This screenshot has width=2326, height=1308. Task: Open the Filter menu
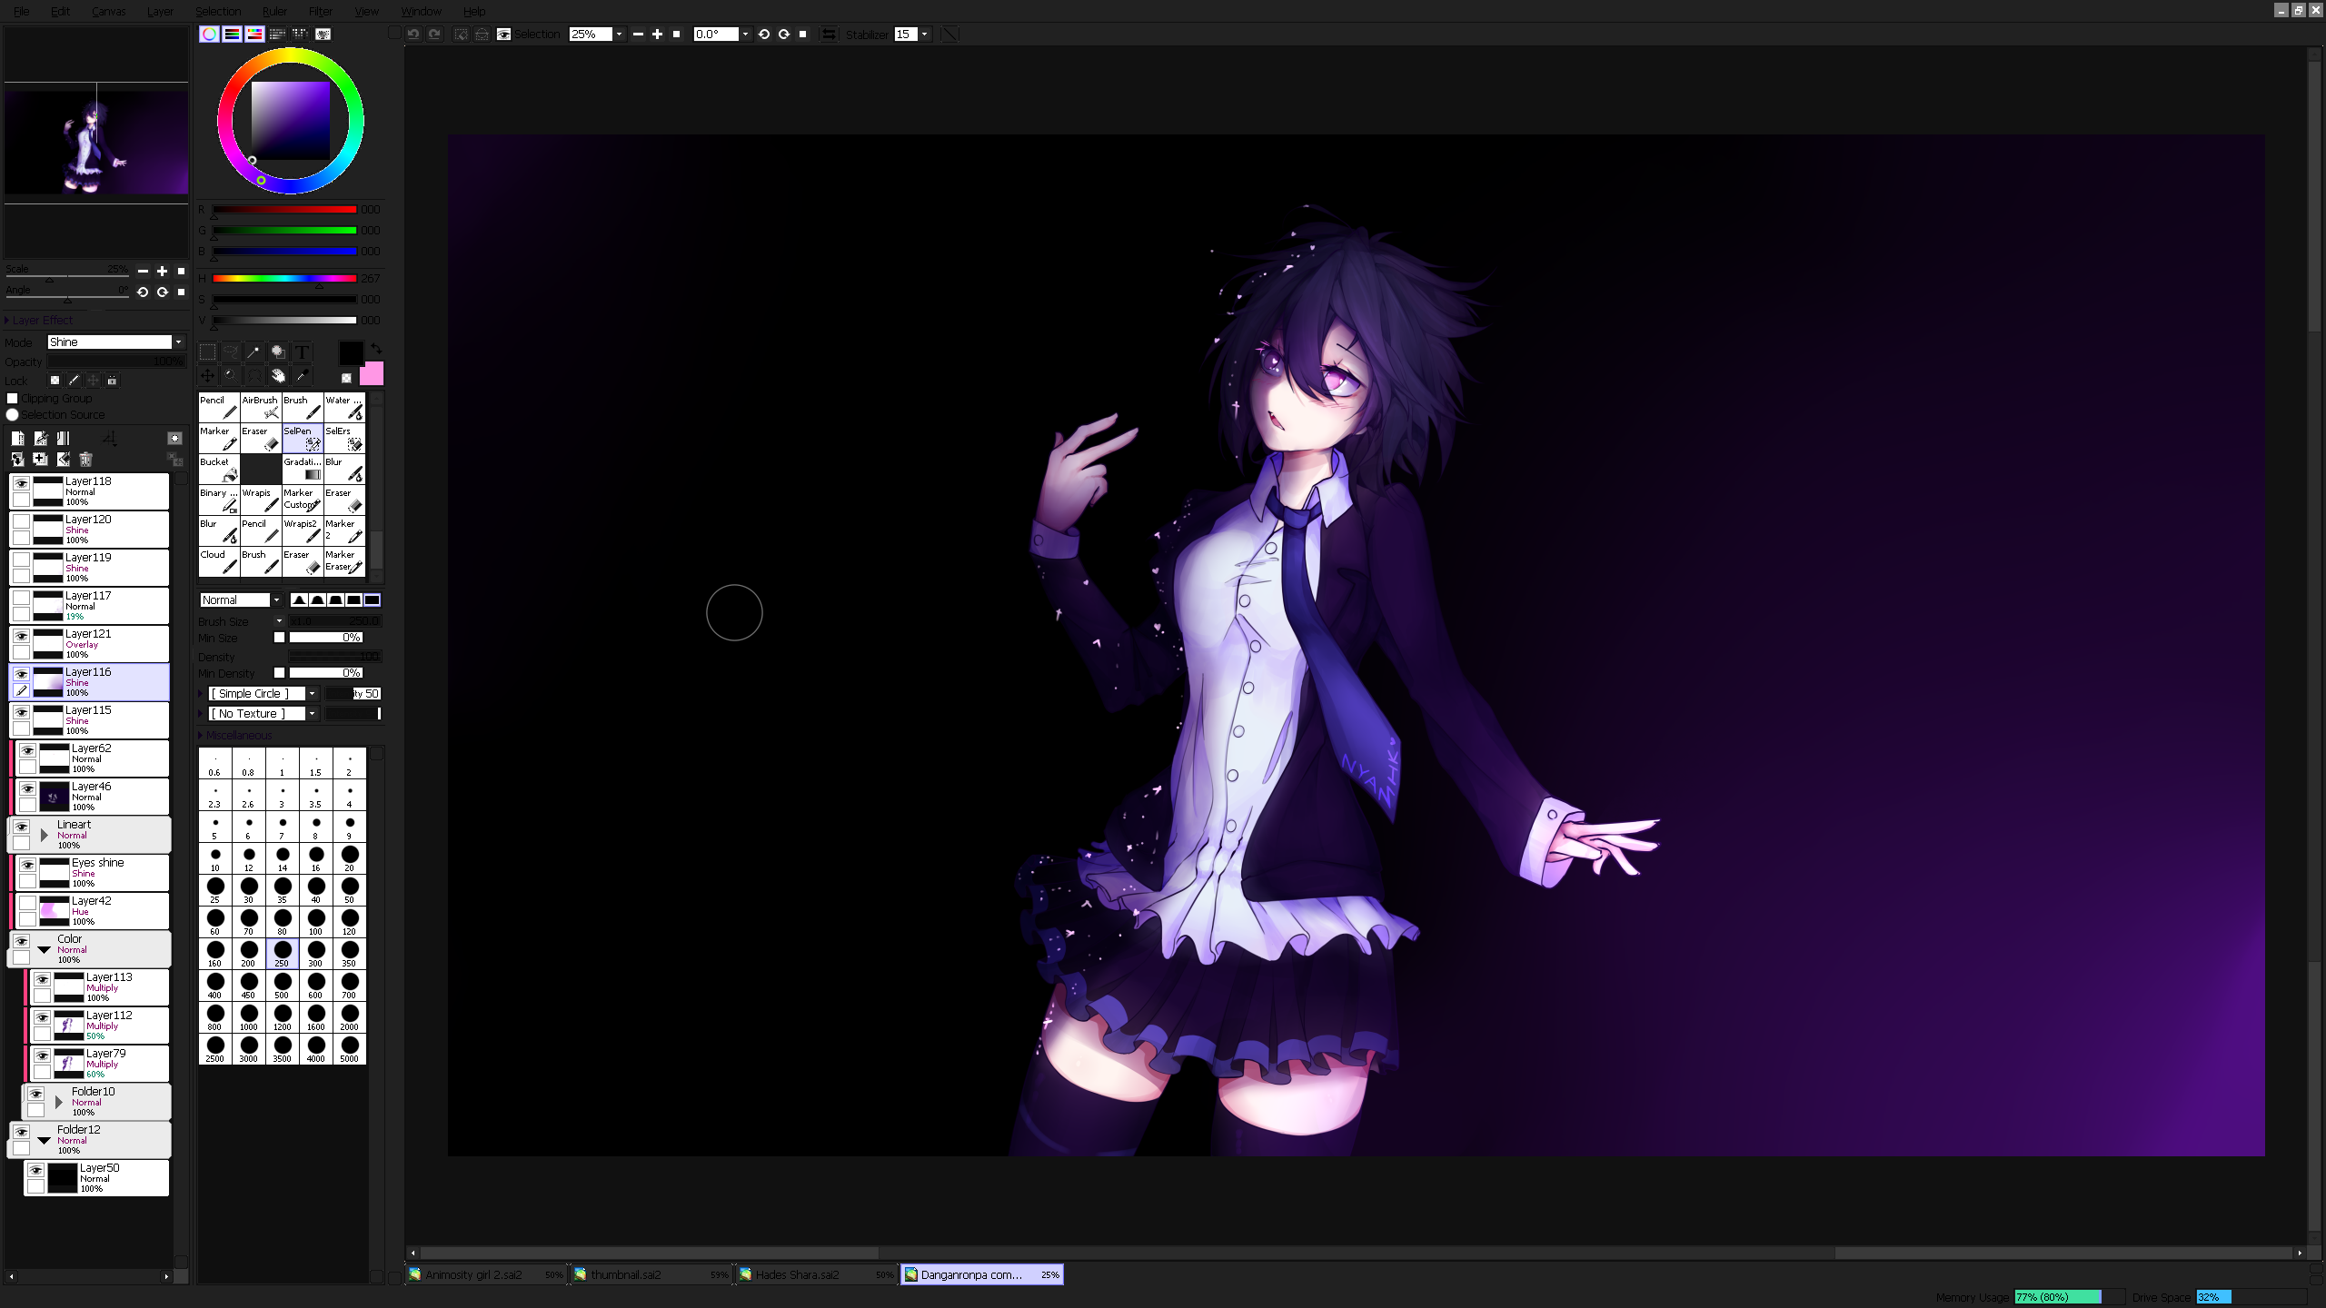coord(320,11)
